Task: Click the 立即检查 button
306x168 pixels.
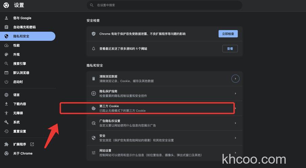Action: (x=228, y=34)
